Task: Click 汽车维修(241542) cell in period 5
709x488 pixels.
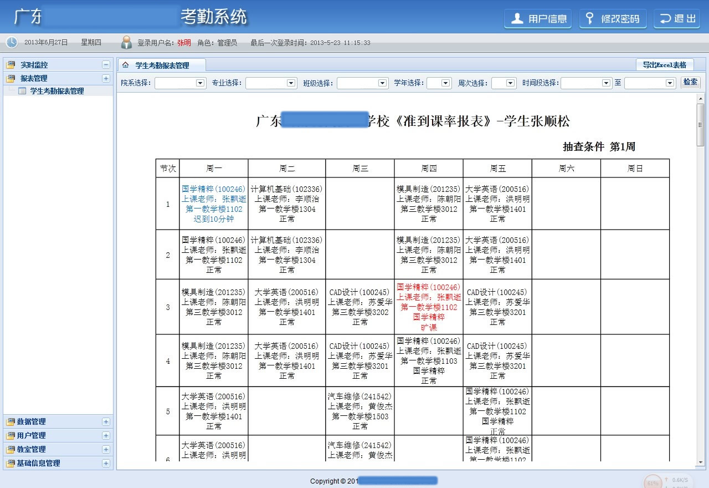Action: pyautogui.click(x=360, y=411)
